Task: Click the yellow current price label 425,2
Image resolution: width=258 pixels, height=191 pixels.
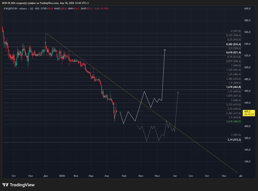Action: pyautogui.click(x=249, y=113)
